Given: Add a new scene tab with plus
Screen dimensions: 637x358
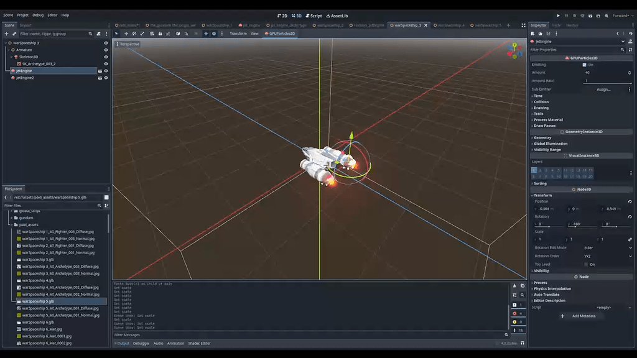Looking at the screenshot, I should (508, 25).
